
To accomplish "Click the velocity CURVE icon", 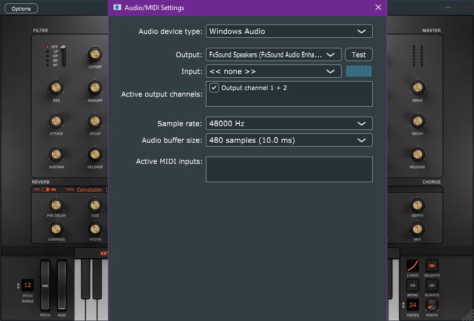I will click(x=413, y=266).
